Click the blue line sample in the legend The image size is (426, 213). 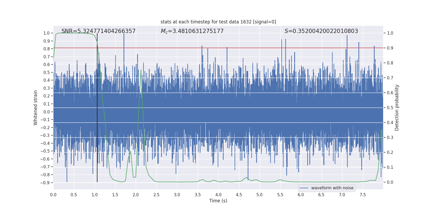tap(304, 188)
